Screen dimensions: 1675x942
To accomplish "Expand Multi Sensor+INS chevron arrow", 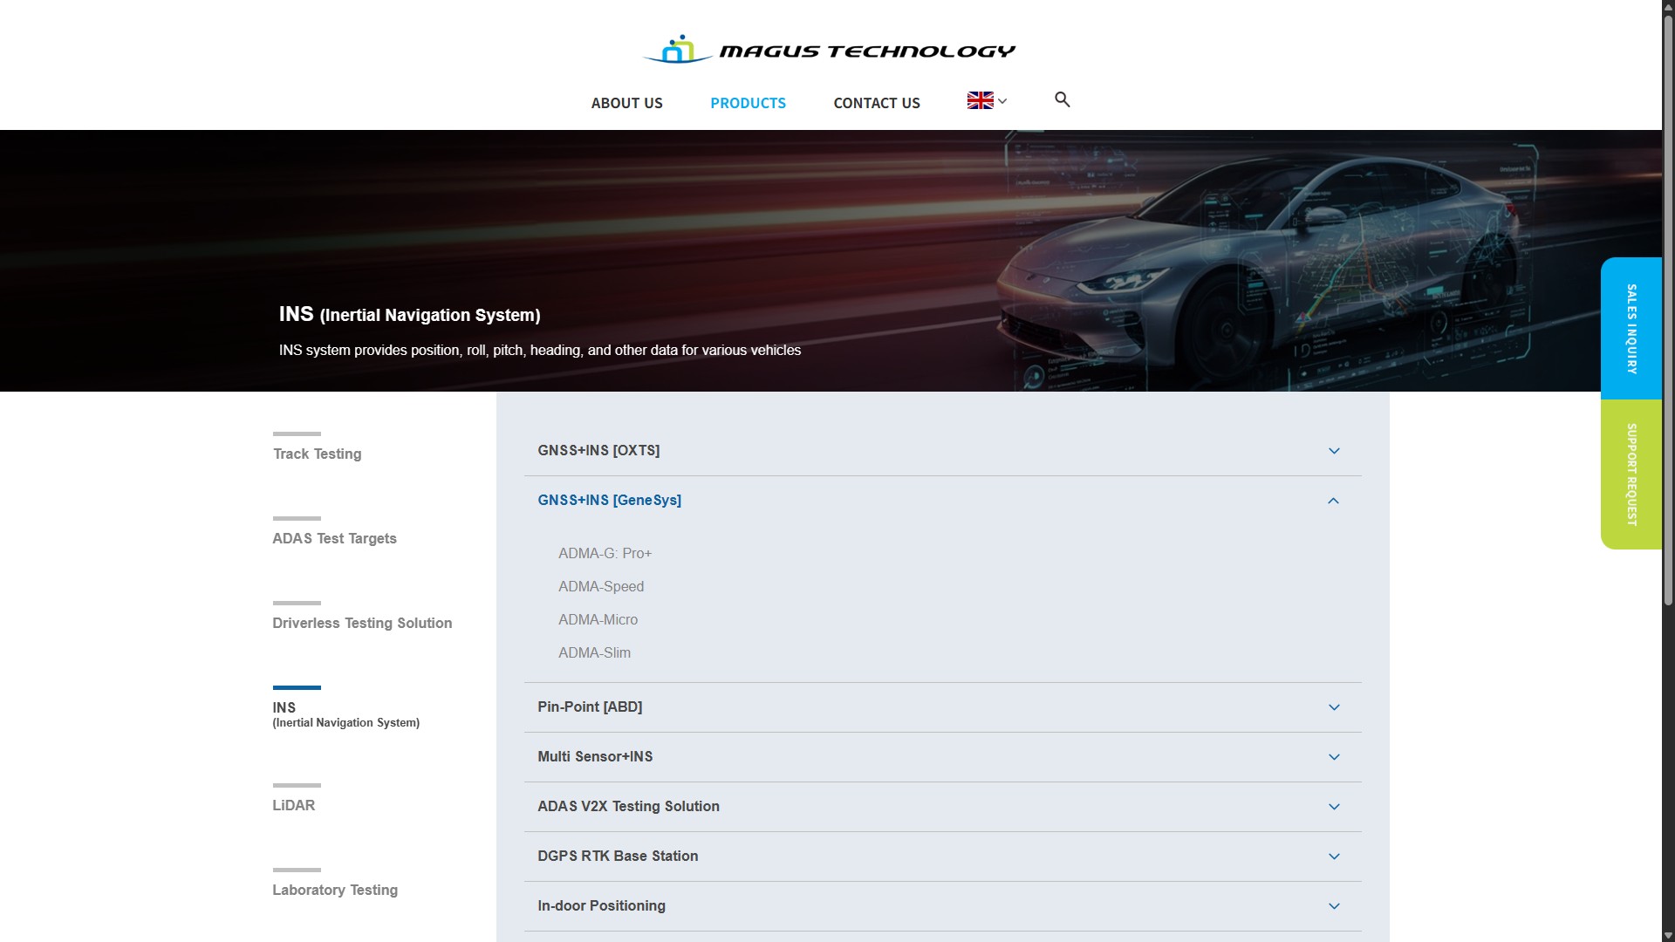I will tap(1333, 757).
